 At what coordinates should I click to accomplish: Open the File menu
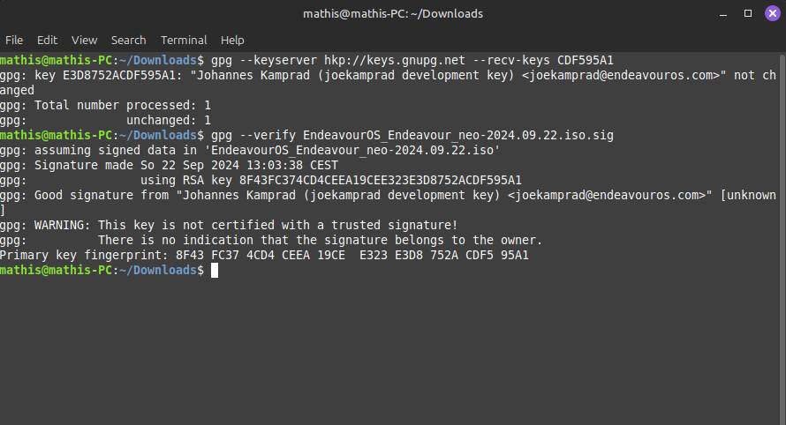coord(14,40)
